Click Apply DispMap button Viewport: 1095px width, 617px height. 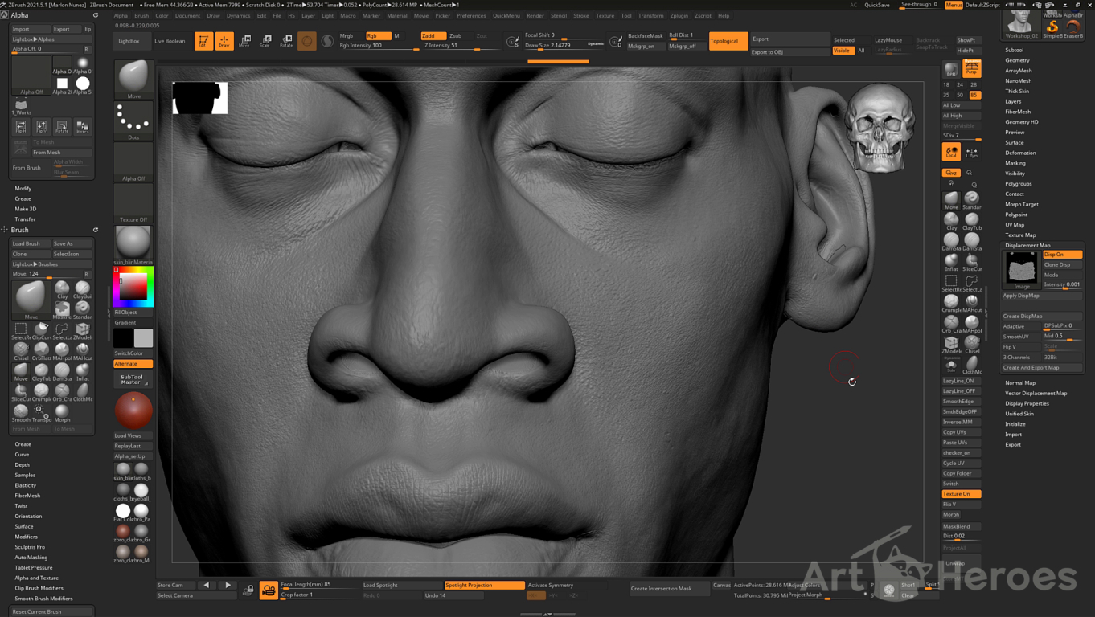pos(1042,296)
